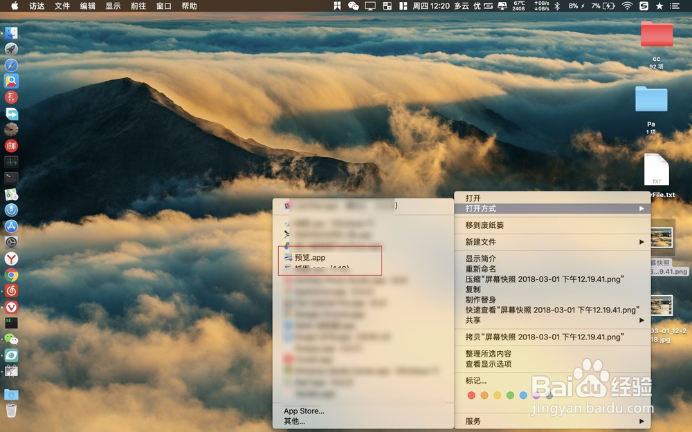Select the red tag color swatch
The height and width of the screenshot is (432, 692).
tap(471, 395)
